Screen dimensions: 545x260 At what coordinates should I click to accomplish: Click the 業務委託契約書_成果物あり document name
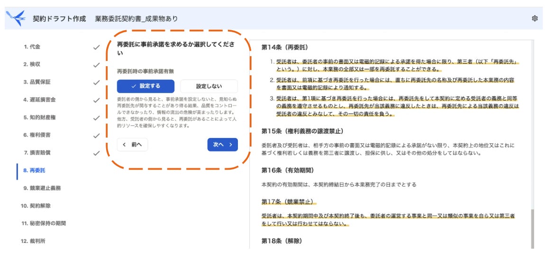[x=136, y=19]
